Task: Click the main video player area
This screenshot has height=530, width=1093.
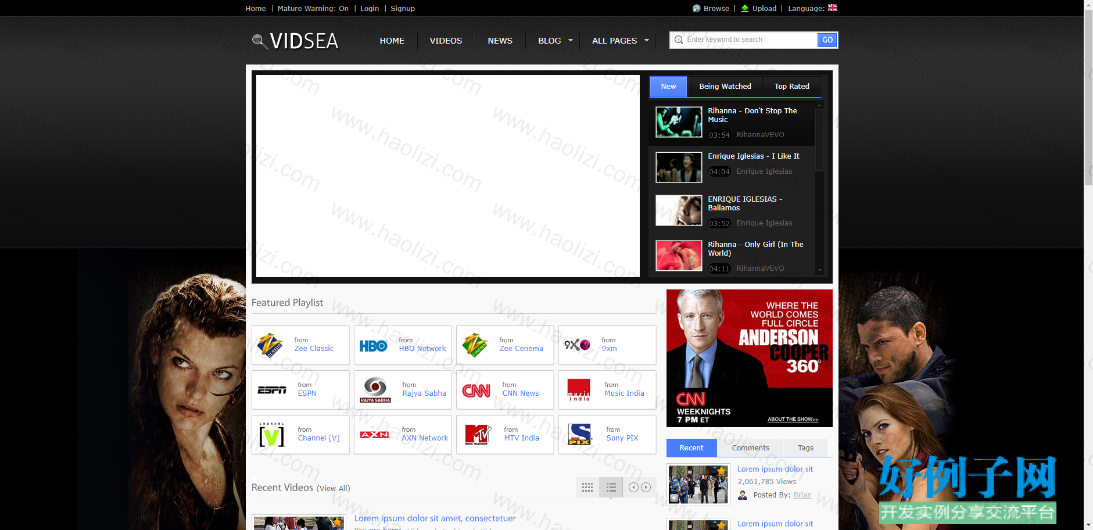Action: click(447, 176)
